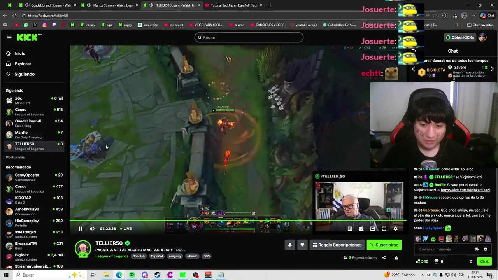
Task: Open Steam from the taskbar
Action: click(157, 275)
